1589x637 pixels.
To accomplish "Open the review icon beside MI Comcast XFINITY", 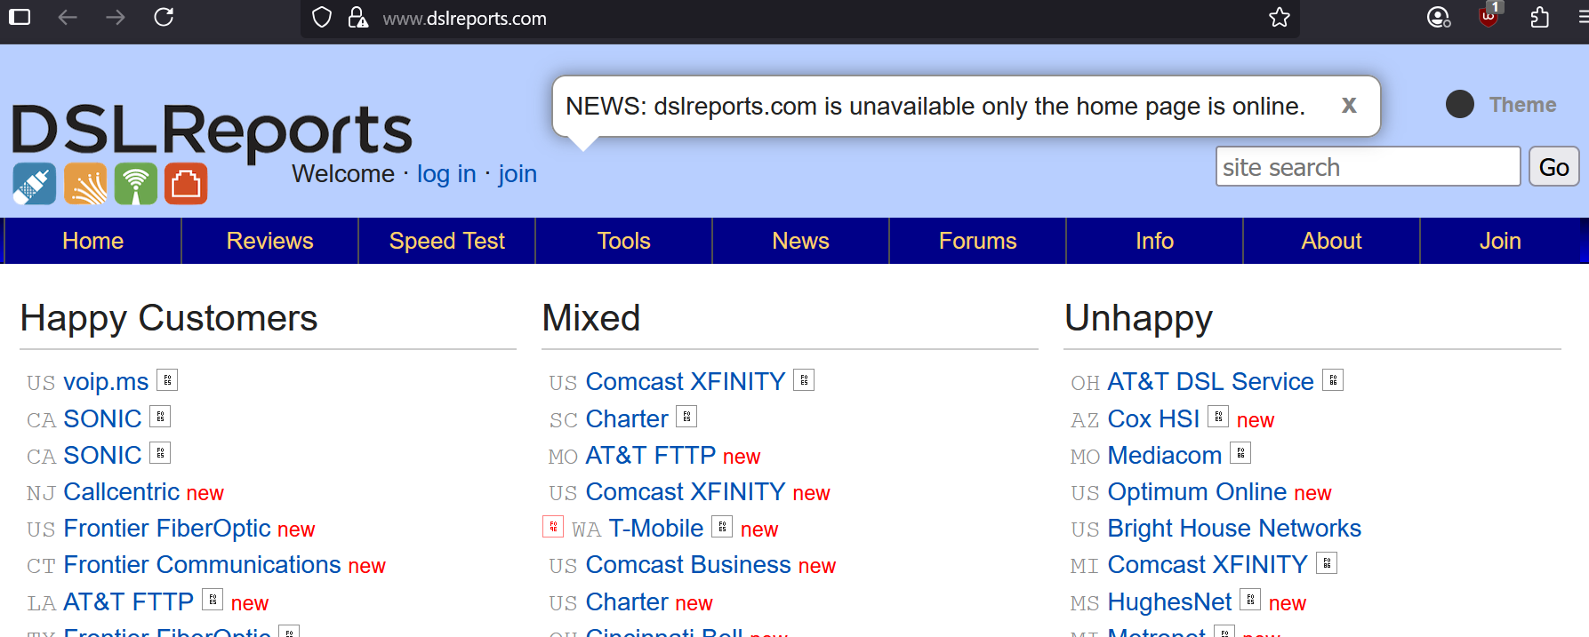I will [1327, 563].
